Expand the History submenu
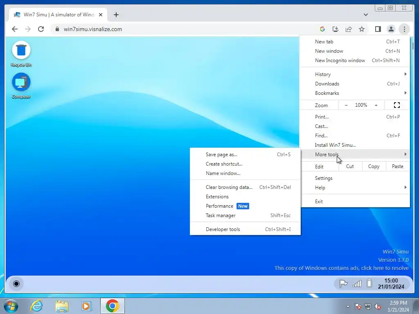Viewport: 419px width, 314px height. click(x=354, y=74)
